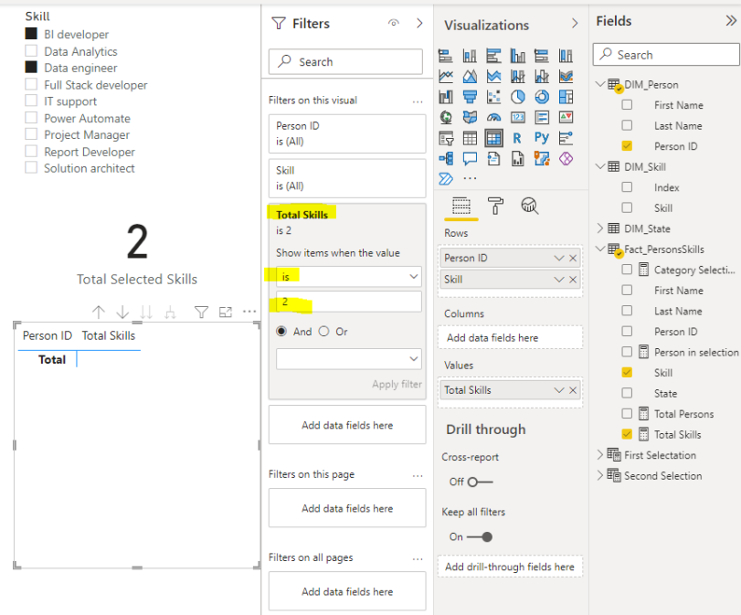Tick First Name field under DIM_Person
The width and height of the screenshot is (741, 615).
coord(627,104)
